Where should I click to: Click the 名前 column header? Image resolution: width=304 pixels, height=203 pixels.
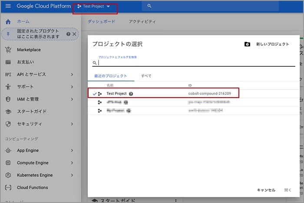coord(110,85)
